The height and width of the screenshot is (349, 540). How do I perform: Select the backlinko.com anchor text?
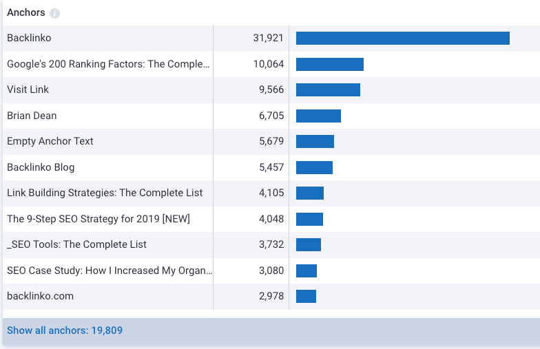point(40,296)
